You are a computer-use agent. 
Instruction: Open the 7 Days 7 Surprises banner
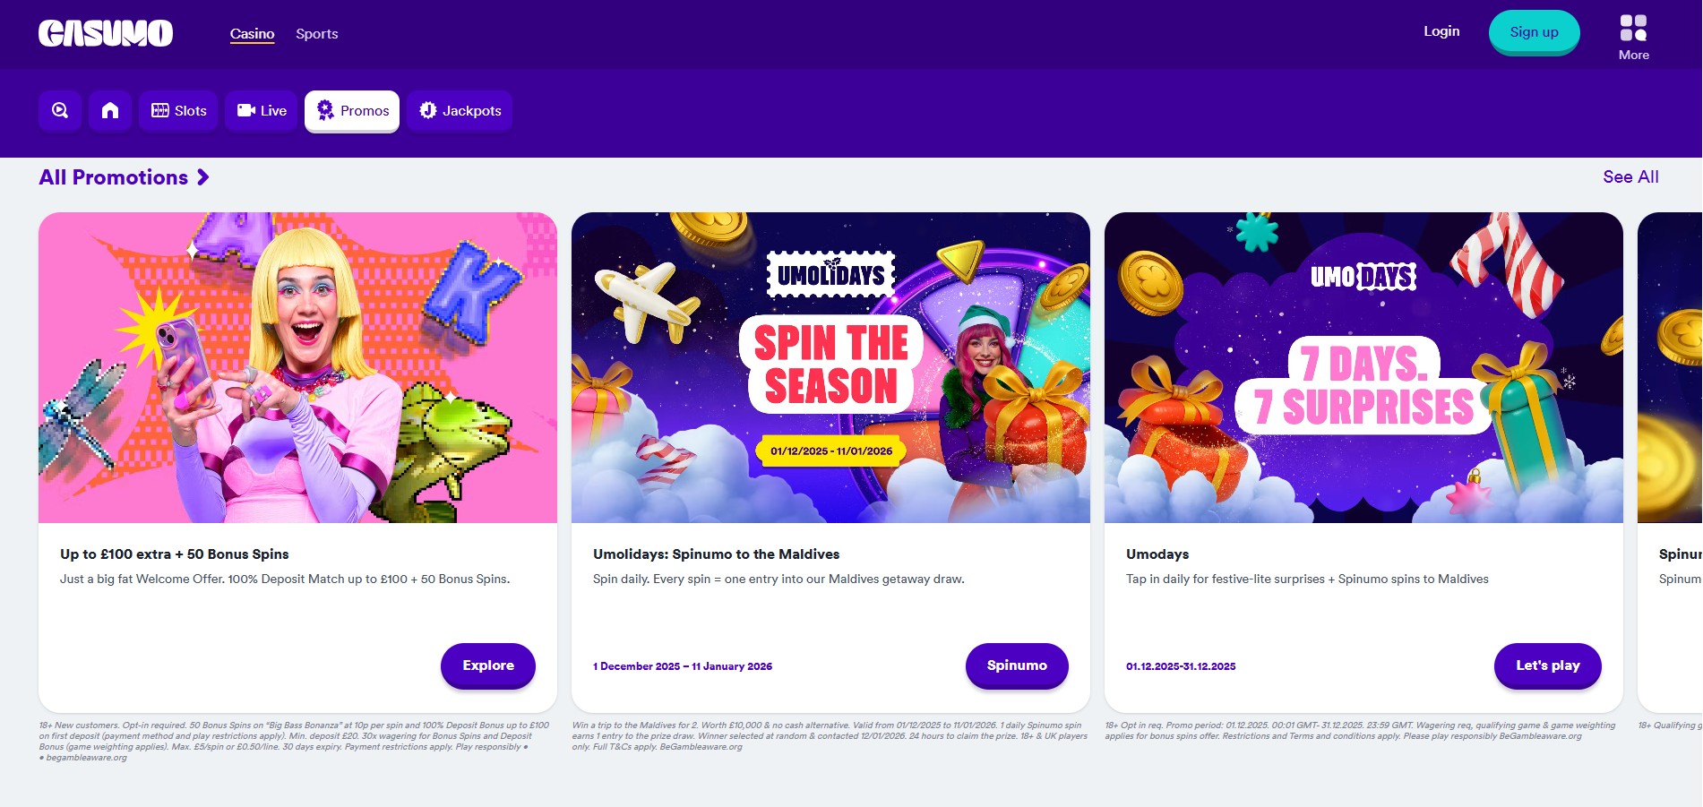(x=1363, y=367)
